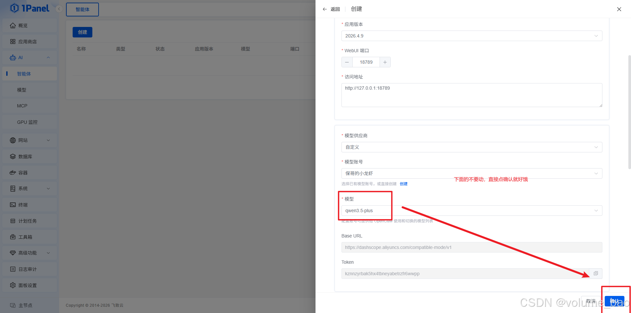Click the terminal icon beside 终端
The width and height of the screenshot is (631, 313).
(x=13, y=205)
